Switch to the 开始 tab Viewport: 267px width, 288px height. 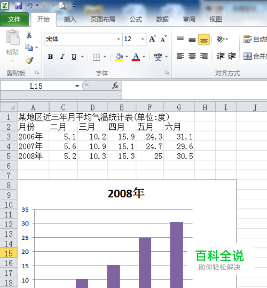(43, 19)
